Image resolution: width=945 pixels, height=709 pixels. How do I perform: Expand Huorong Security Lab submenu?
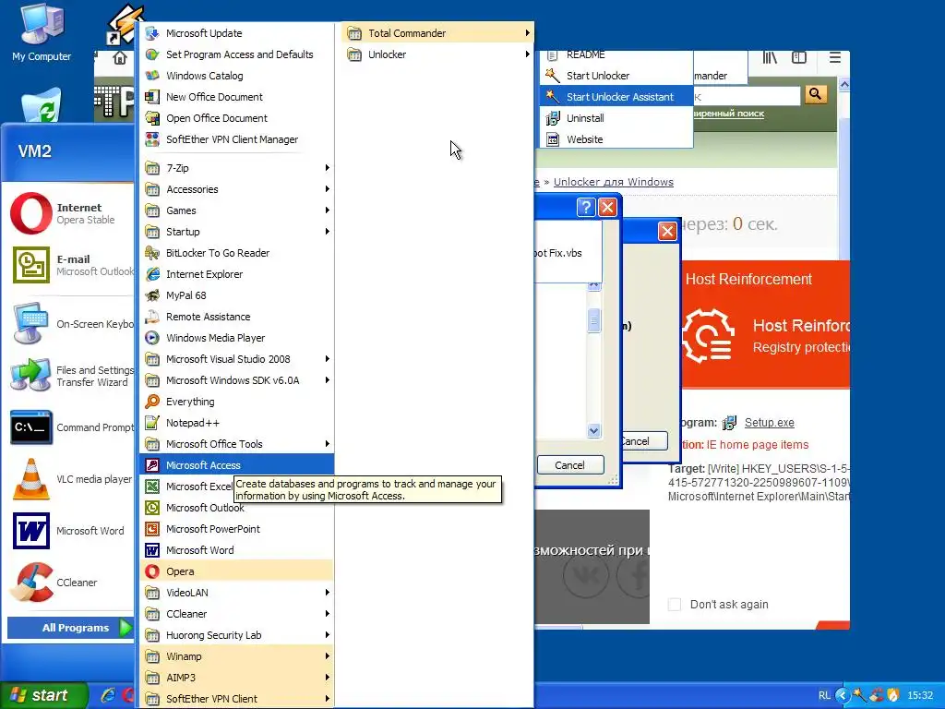click(x=237, y=635)
